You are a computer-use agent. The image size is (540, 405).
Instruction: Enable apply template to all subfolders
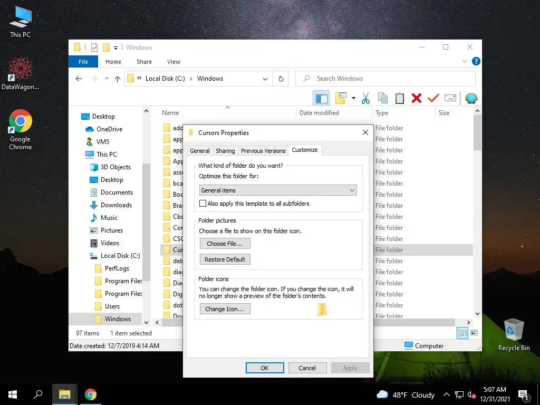(x=203, y=204)
